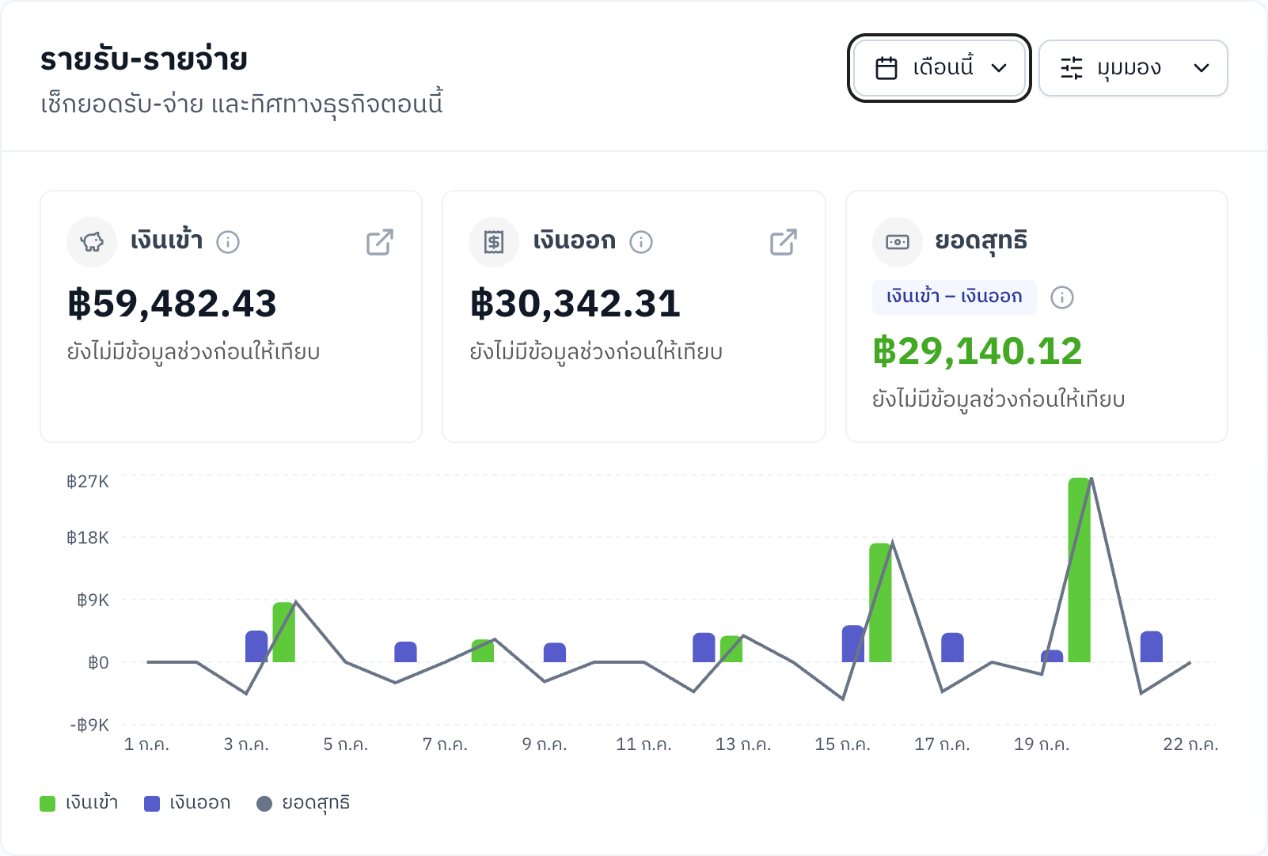Click the ฿30,342.31 expense amount

575,304
